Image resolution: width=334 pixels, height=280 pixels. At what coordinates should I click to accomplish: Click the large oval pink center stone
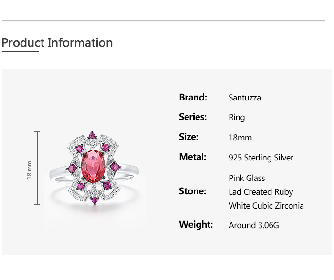click(93, 165)
